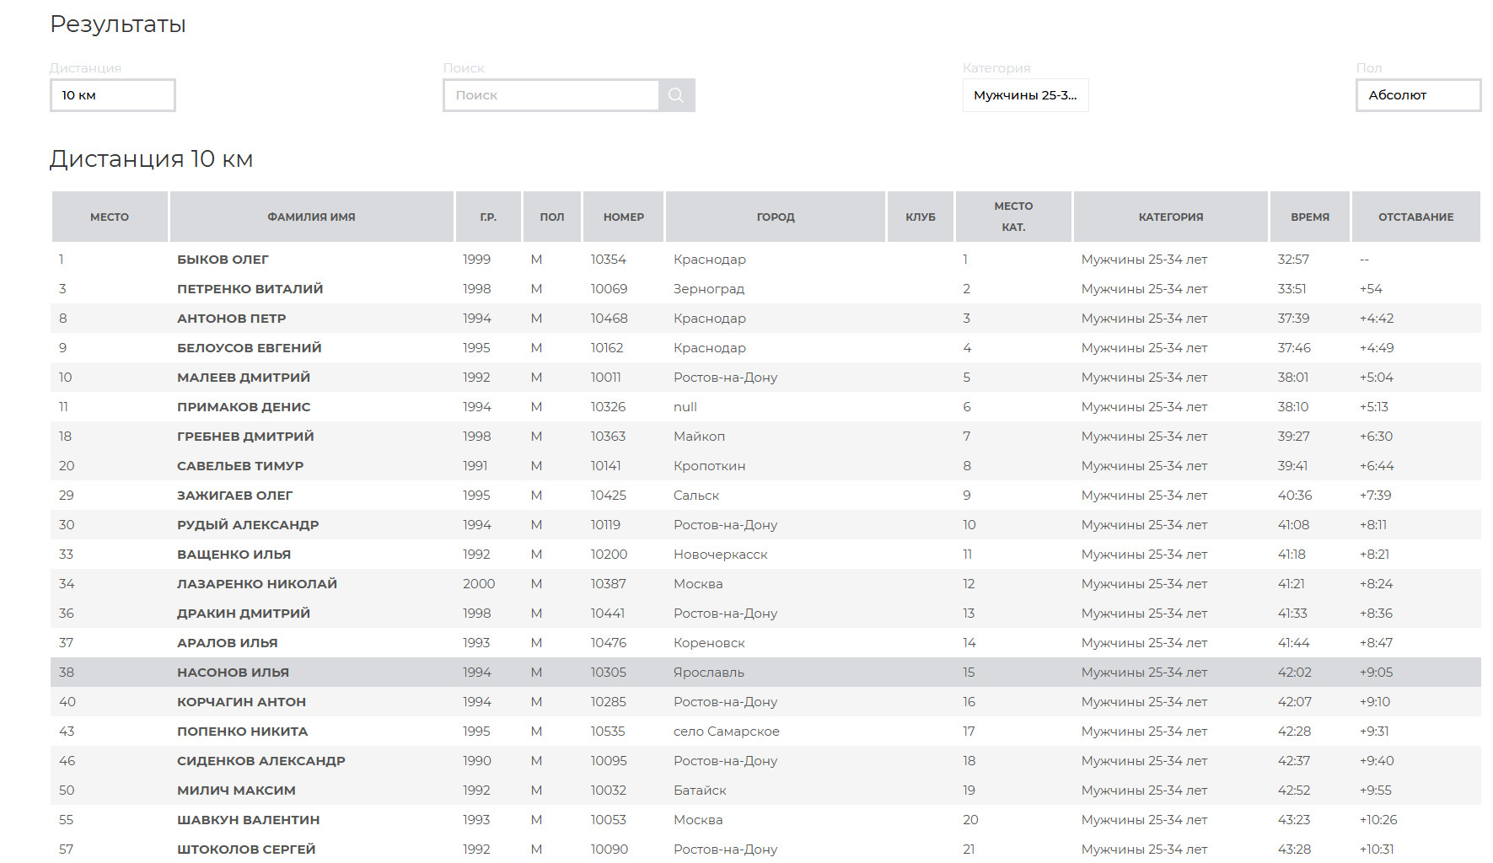The height and width of the screenshot is (863, 1493).
Task: Select runner БЕЛОУСОВ ЕВГЕНИЙ
Action: tap(249, 348)
